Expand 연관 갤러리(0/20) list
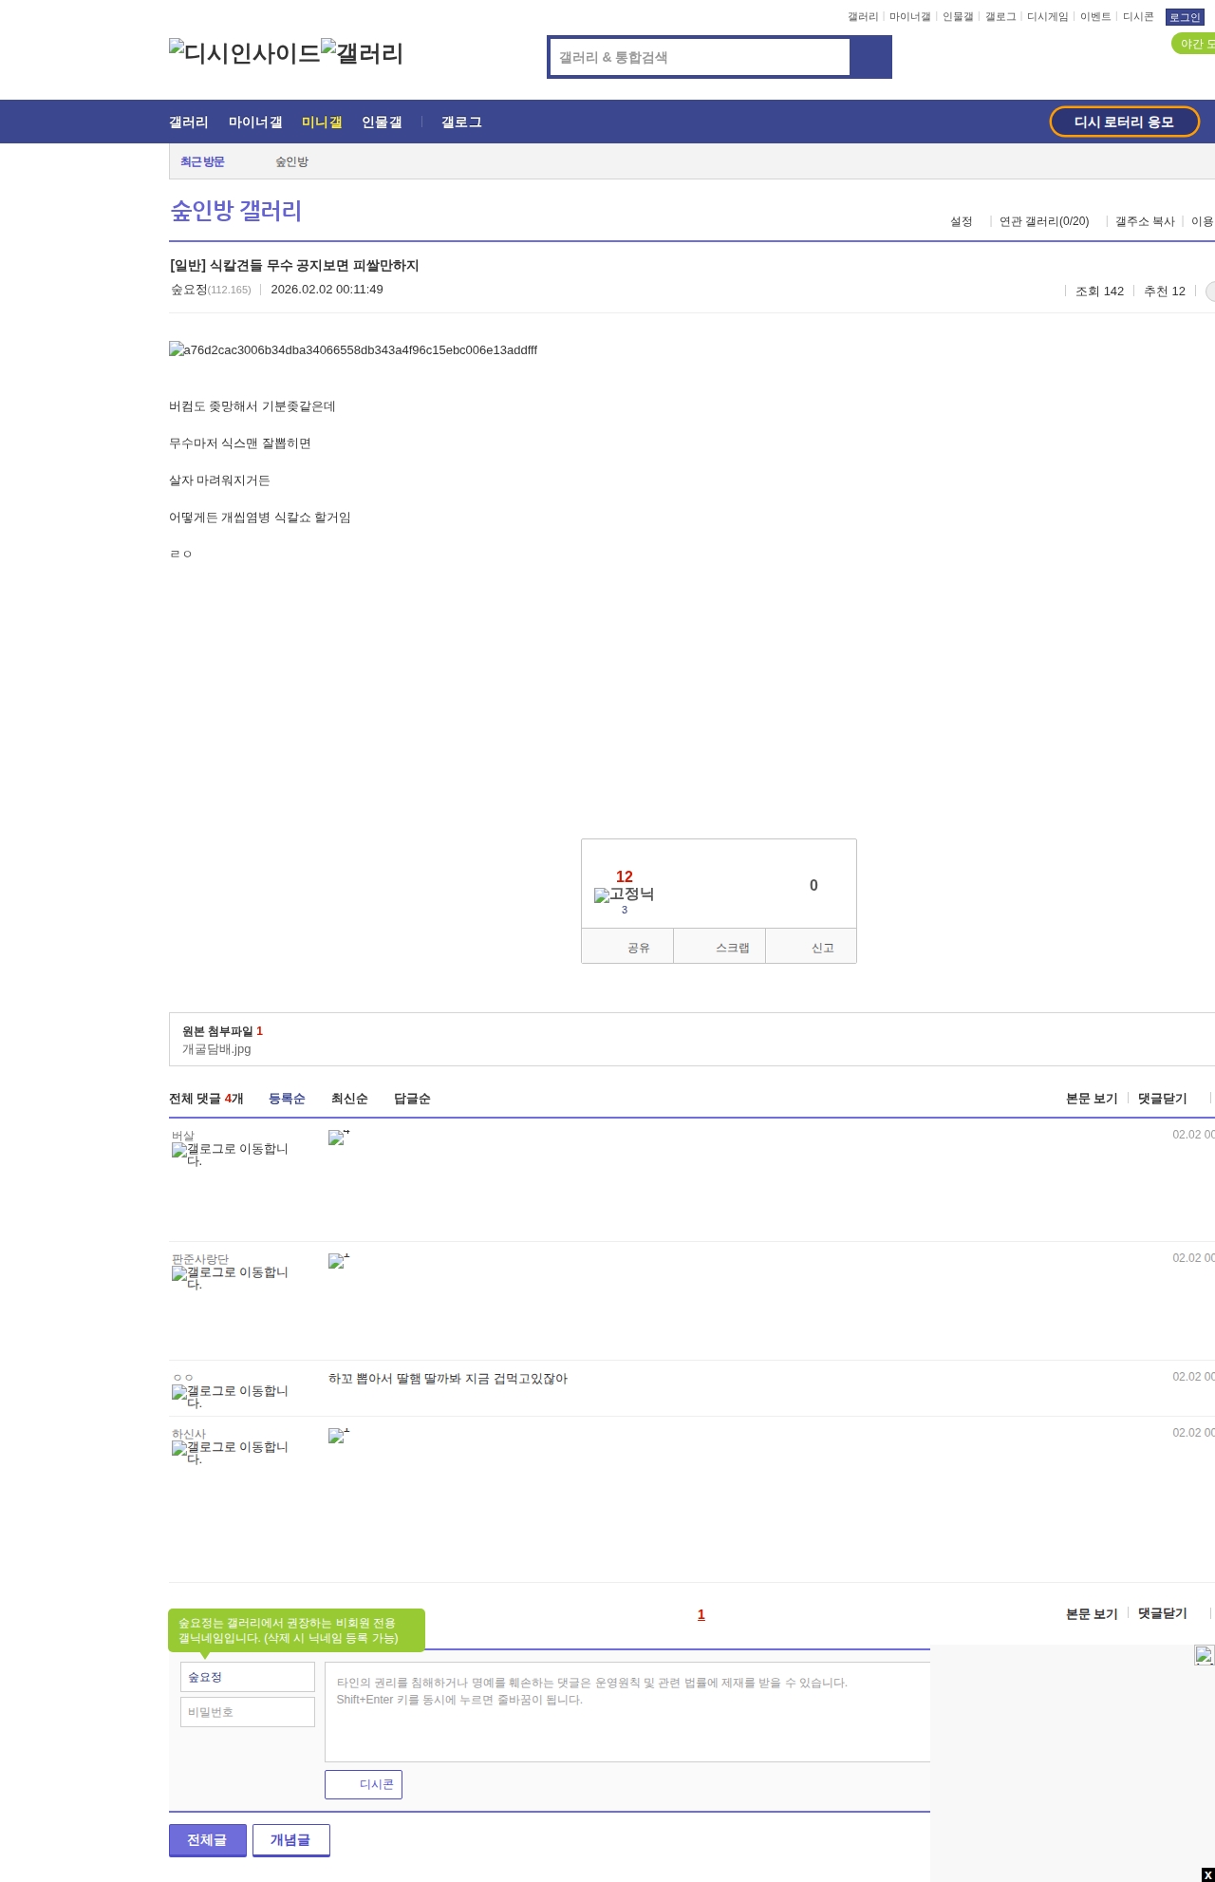The height and width of the screenshot is (1882, 1215). click(x=1044, y=221)
